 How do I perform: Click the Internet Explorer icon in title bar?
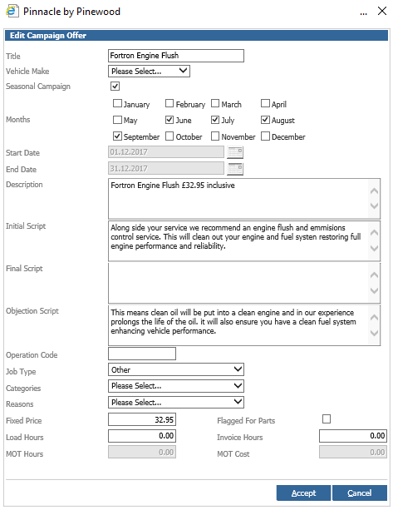coord(12,11)
